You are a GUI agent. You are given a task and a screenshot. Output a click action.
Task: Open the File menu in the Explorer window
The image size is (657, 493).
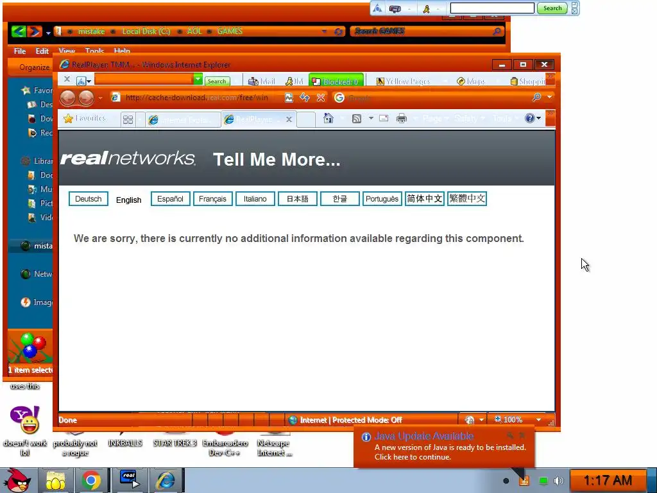pos(20,51)
